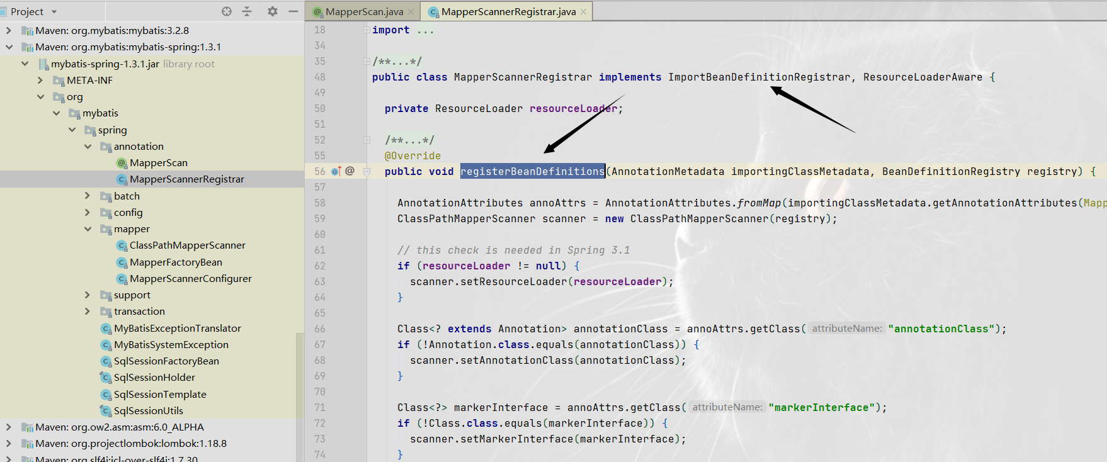The width and height of the screenshot is (1107, 462).
Task: Open MyBatisSystemException class icon
Action: 106,345
